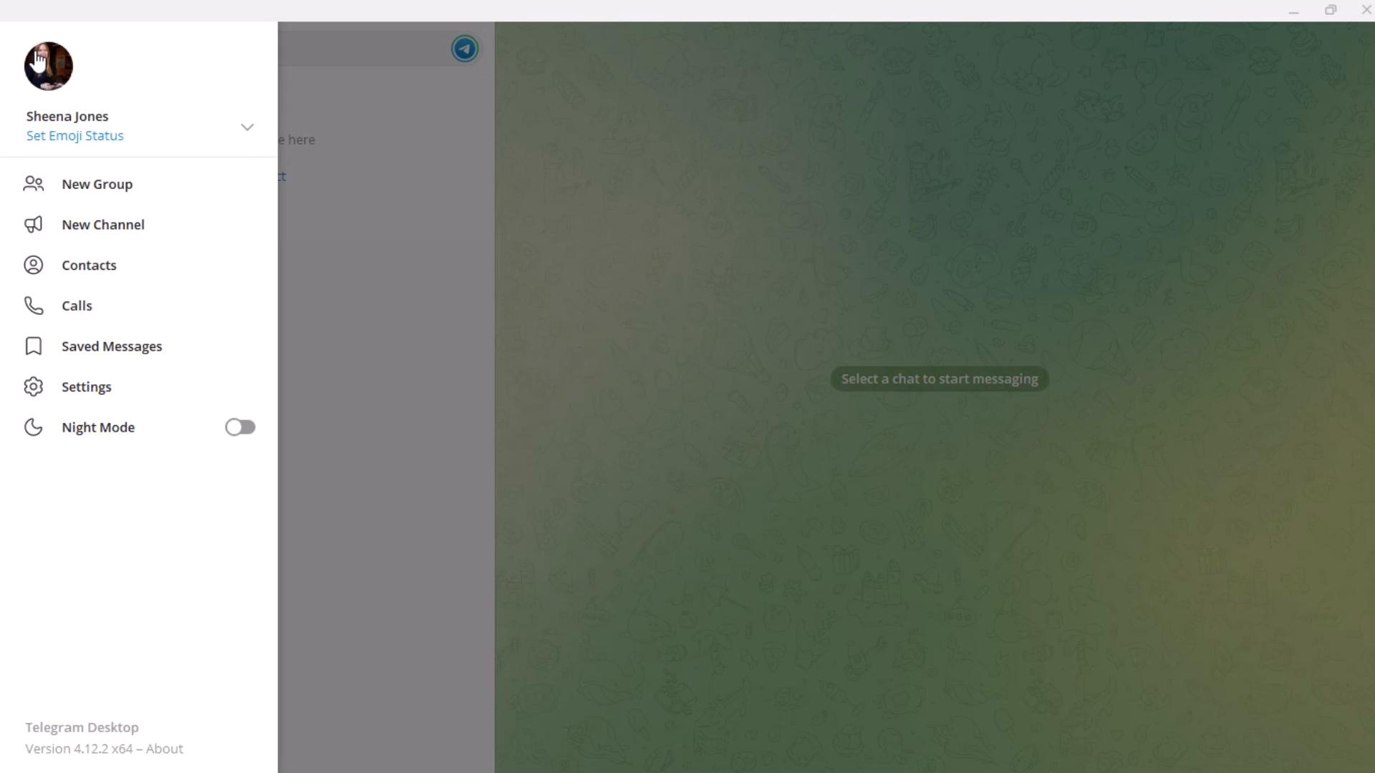Open Settings menu item
1375x773 pixels.
pyautogui.click(x=86, y=386)
